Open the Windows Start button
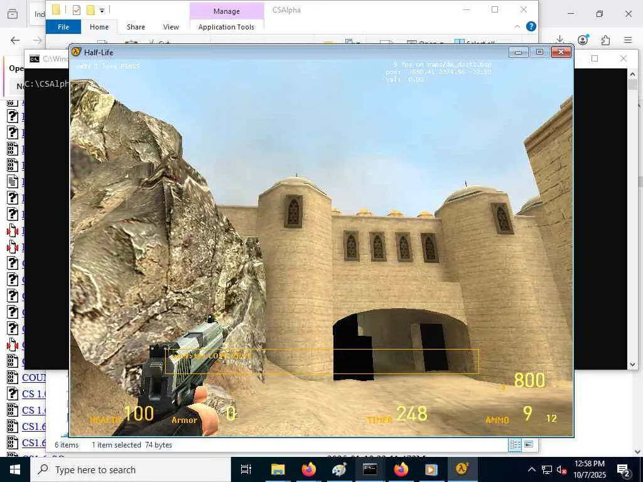Viewport: 643px width, 482px height. point(15,469)
